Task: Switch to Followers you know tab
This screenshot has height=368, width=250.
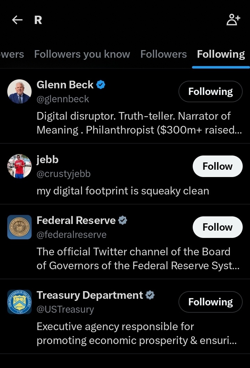Action: click(82, 54)
